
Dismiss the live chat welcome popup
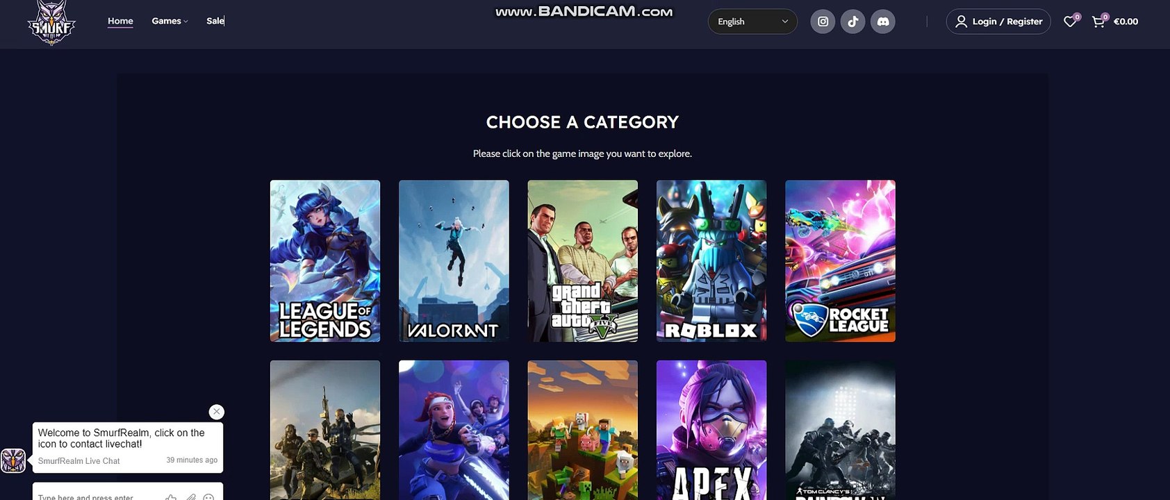pyautogui.click(x=217, y=412)
